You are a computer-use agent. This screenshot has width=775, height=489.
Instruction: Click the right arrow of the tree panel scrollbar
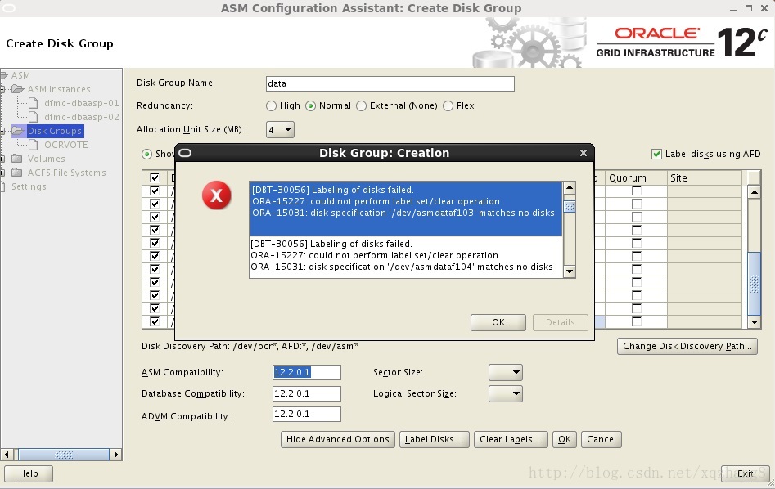[115, 455]
